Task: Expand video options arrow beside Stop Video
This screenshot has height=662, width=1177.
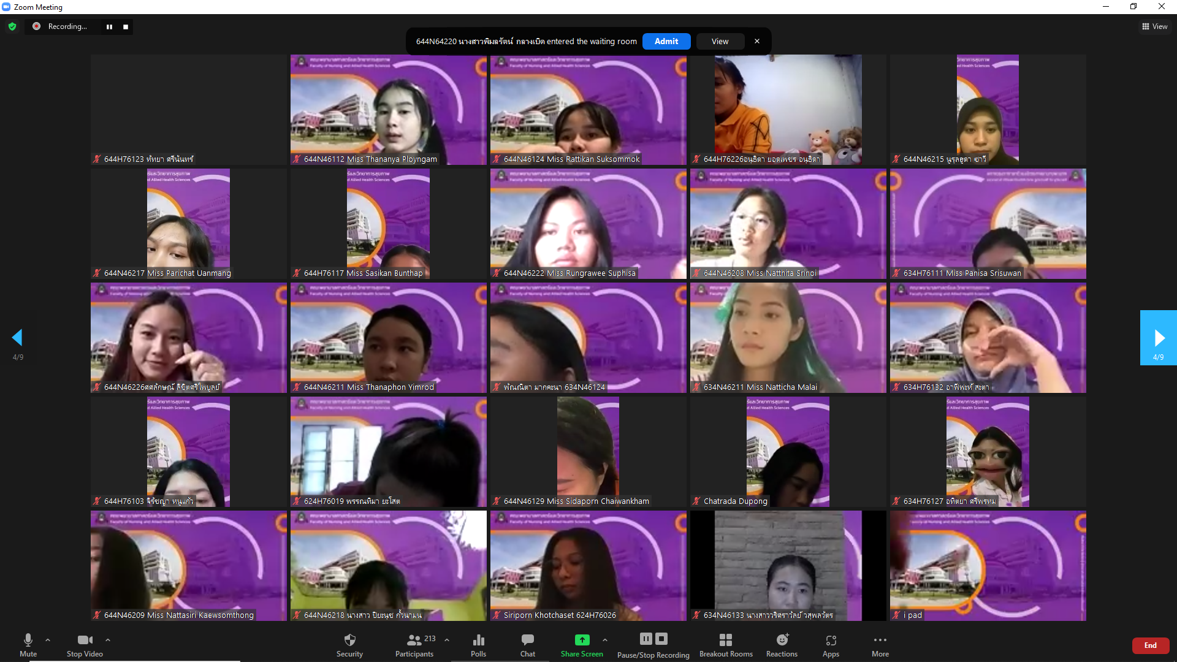Action: pyautogui.click(x=108, y=640)
